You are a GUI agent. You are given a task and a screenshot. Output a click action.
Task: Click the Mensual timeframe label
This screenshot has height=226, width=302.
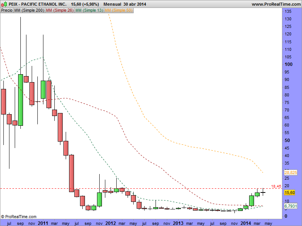click(112, 4)
